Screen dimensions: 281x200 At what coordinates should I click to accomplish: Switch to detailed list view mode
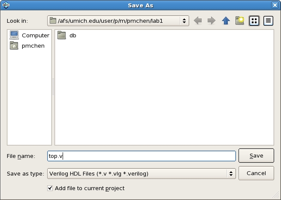268,21
